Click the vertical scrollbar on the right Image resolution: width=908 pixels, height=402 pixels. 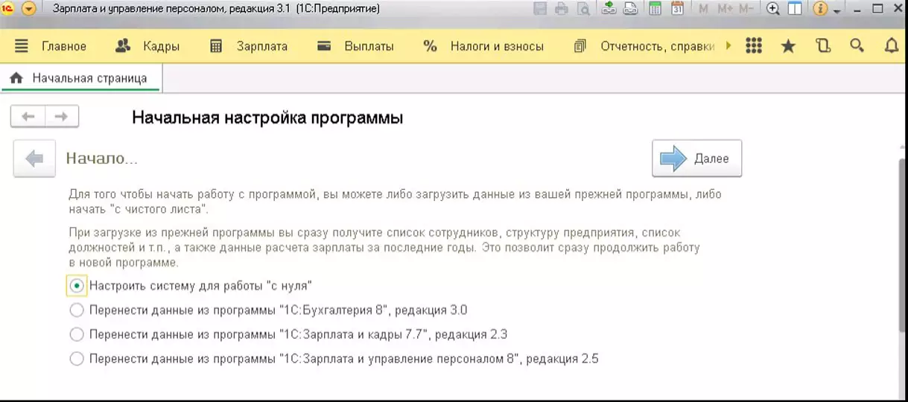point(903,246)
